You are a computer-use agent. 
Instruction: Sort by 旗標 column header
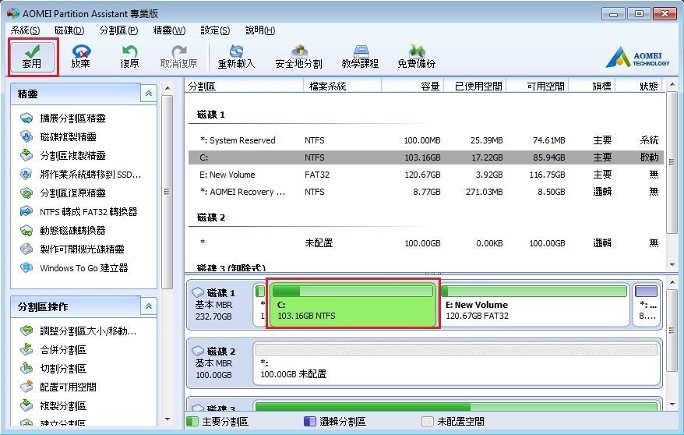[592, 86]
